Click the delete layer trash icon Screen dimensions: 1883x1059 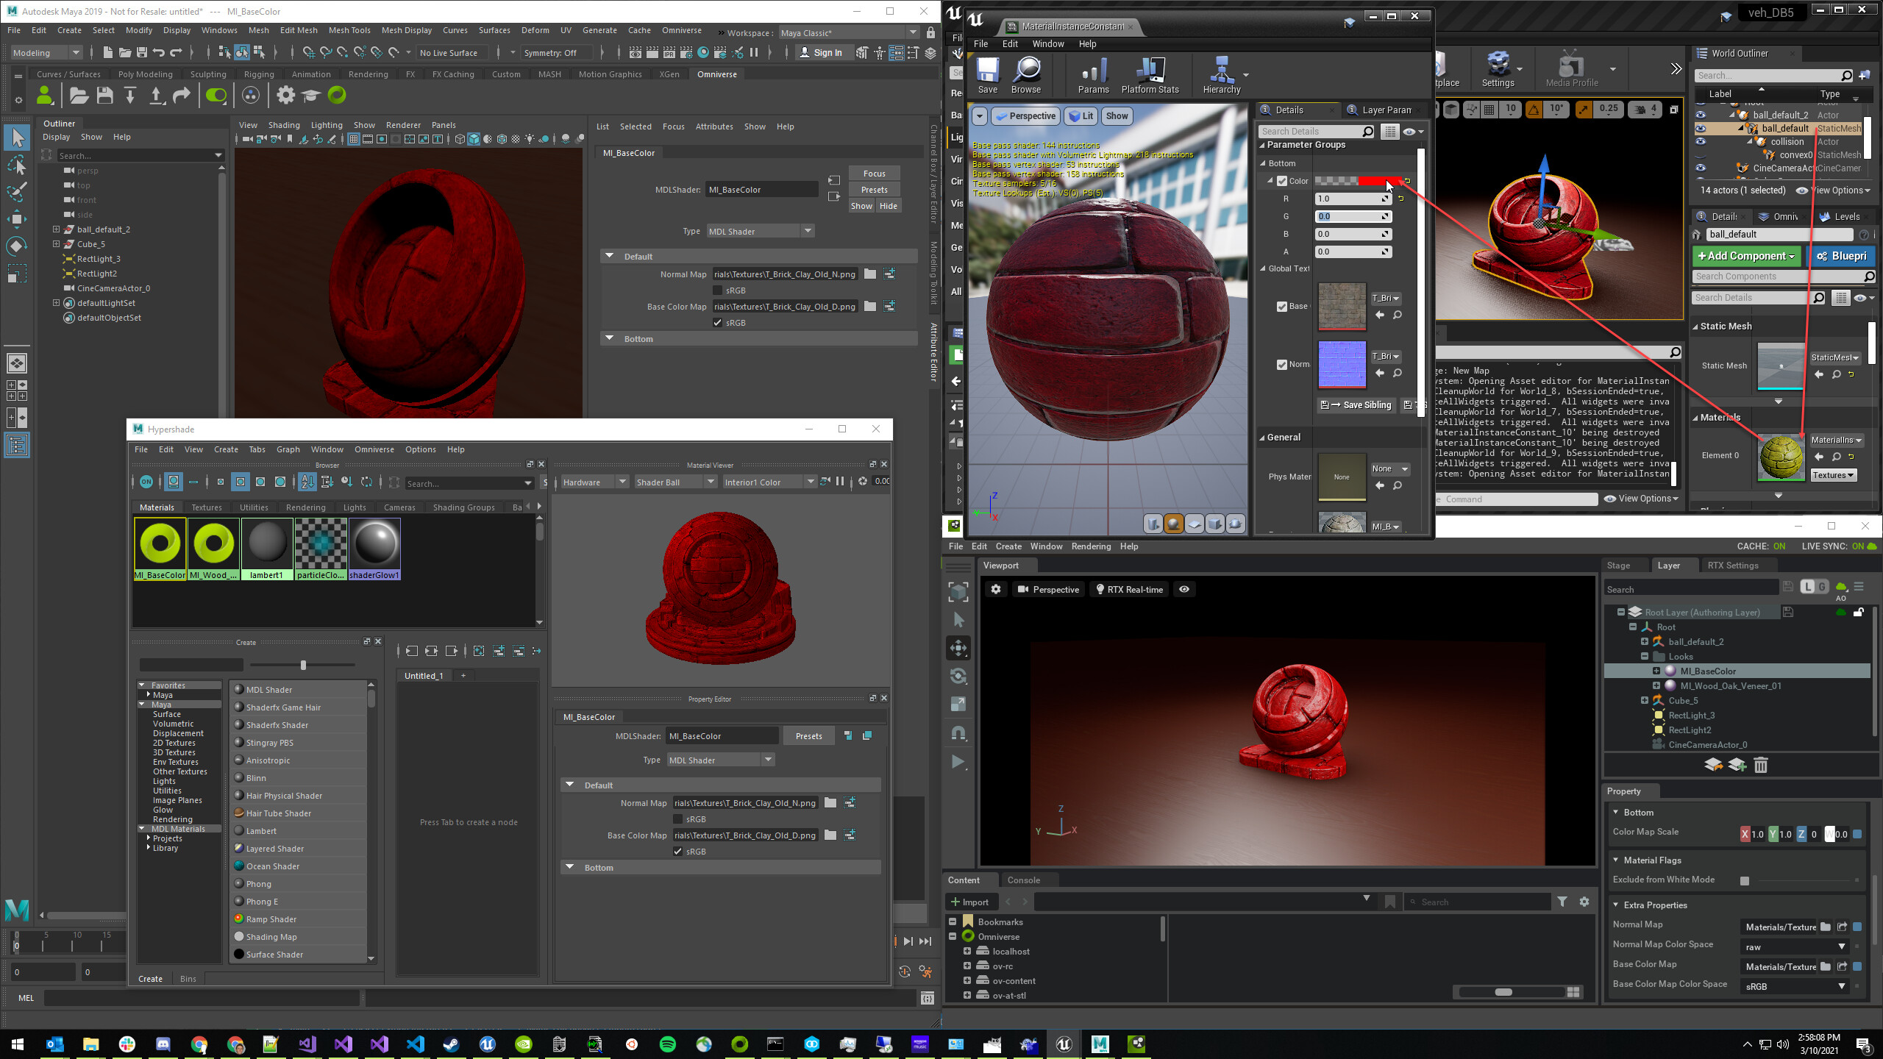click(x=1761, y=766)
